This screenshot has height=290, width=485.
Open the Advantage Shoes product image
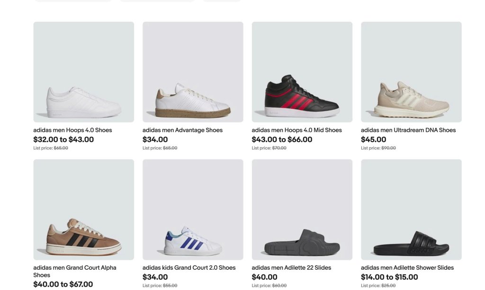click(x=193, y=72)
